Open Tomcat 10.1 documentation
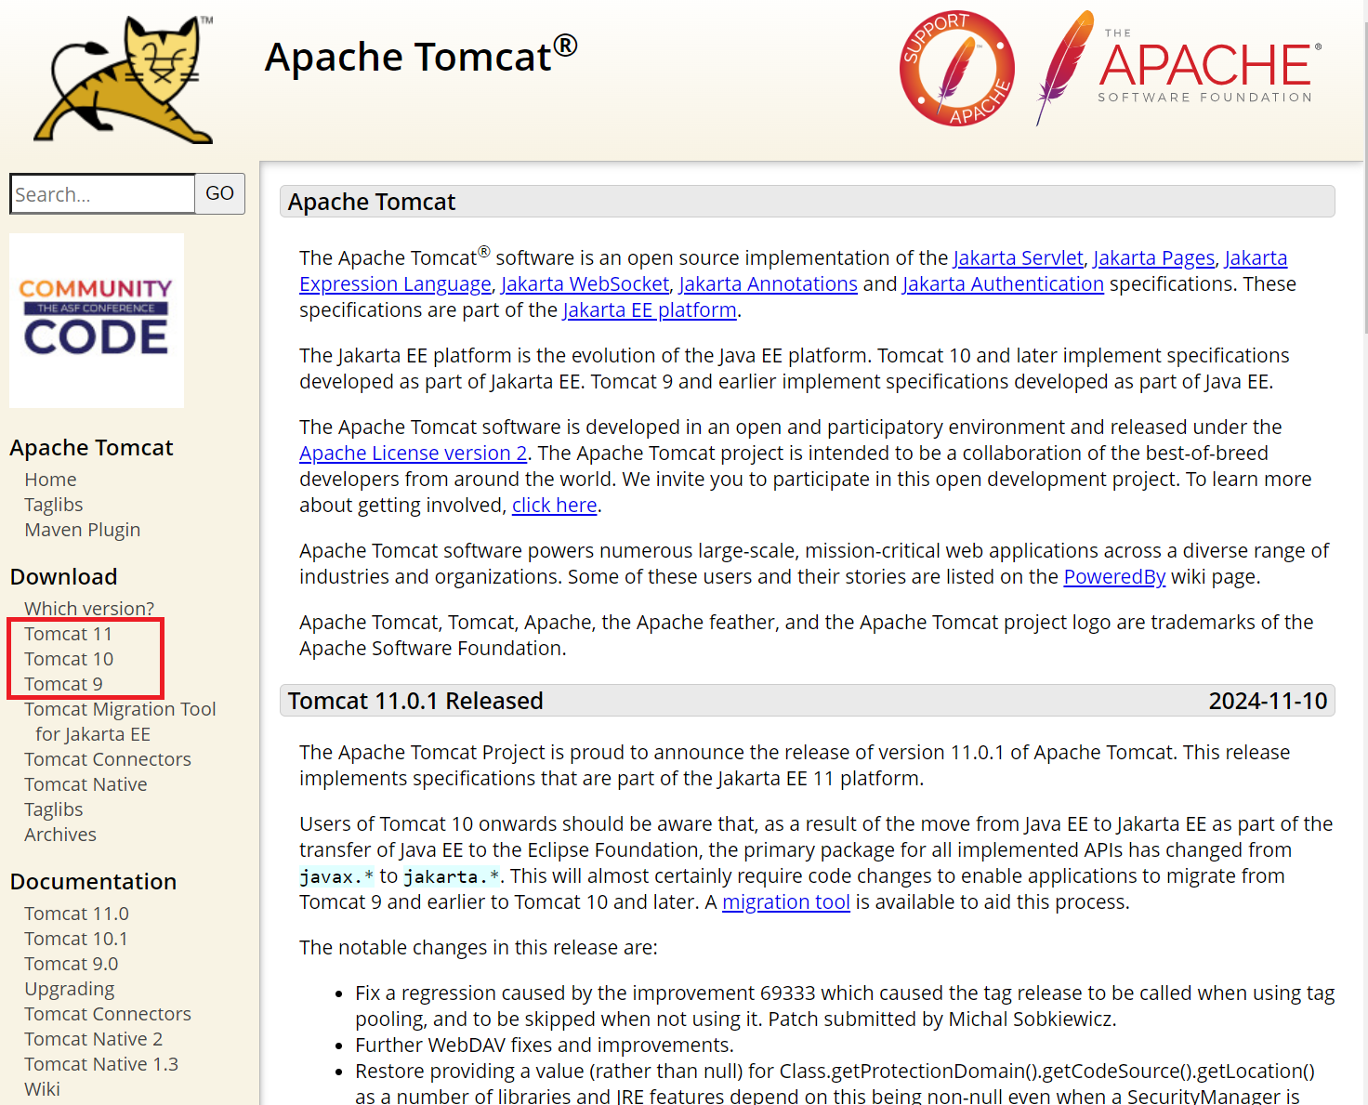This screenshot has width=1368, height=1105. click(x=76, y=939)
